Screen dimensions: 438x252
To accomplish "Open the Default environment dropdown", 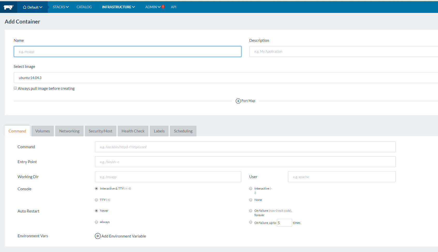I will (x=33, y=7).
